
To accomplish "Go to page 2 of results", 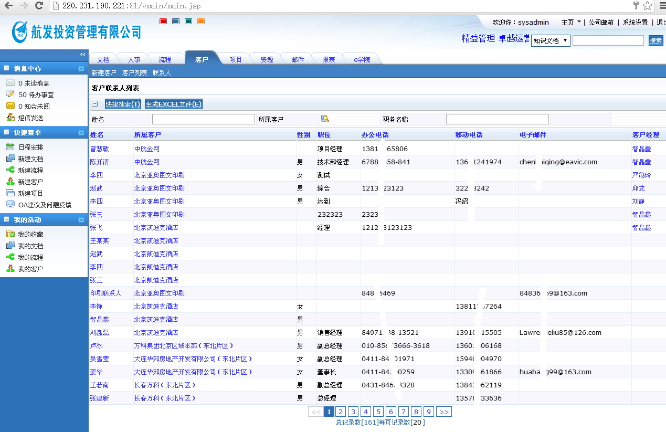I will click(x=341, y=412).
